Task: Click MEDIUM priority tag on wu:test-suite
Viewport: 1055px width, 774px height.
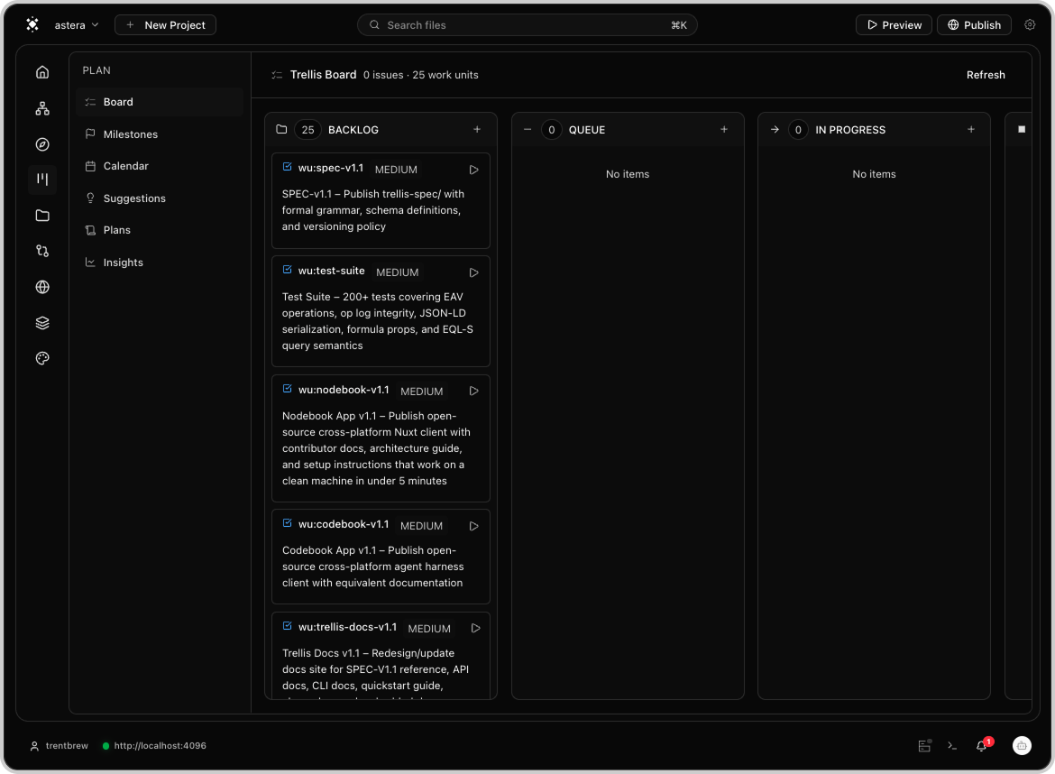Action: point(397,272)
